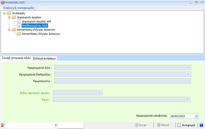Click the Δημιουργία αρχείου xml document icon
The width and height of the screenshot is (205, 129).
(x=18, y=21)
